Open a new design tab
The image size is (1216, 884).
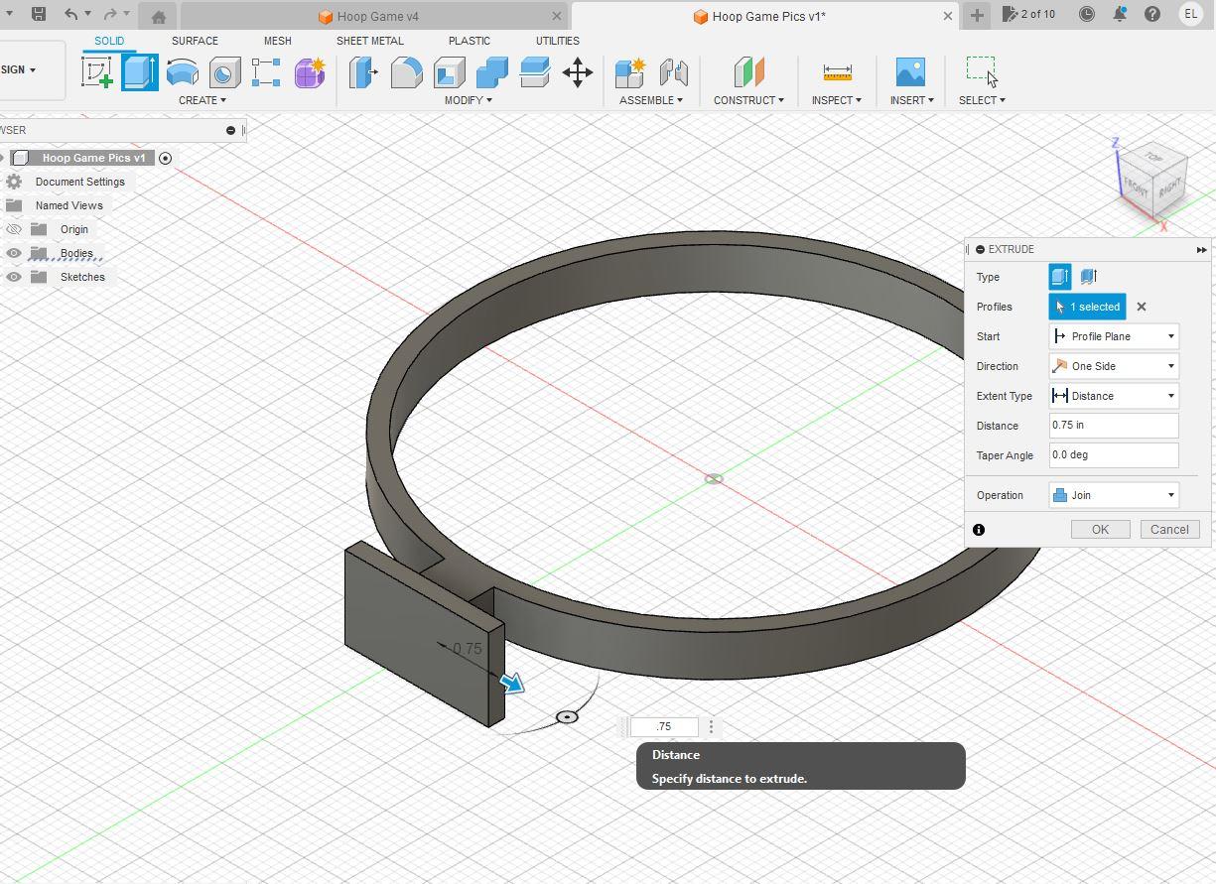(x=977, y=15)
